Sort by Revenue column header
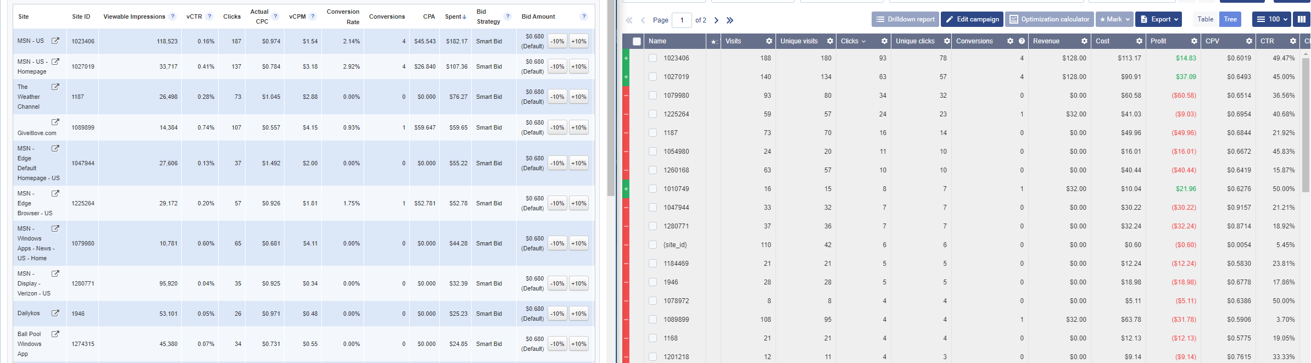Image resolution: width=1311 pixels, height=363 pixels. point(1046,41)
